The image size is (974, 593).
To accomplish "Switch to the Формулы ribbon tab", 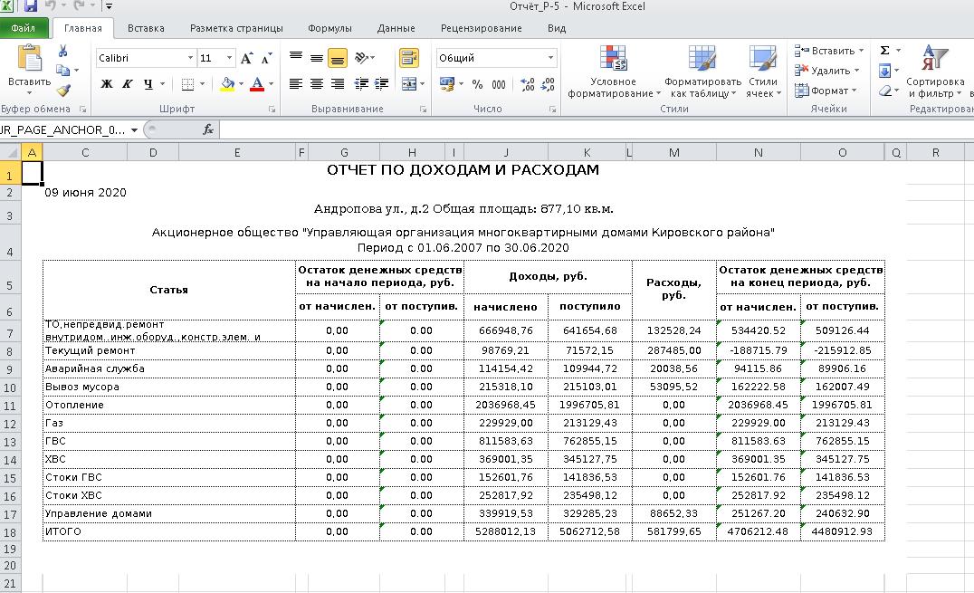I will tap(329, 28).
